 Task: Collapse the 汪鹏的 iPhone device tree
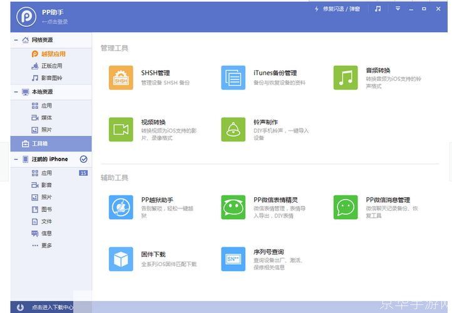[16, 159]
